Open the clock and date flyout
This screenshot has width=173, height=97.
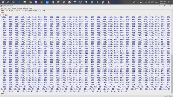click(x=163, y=2)
